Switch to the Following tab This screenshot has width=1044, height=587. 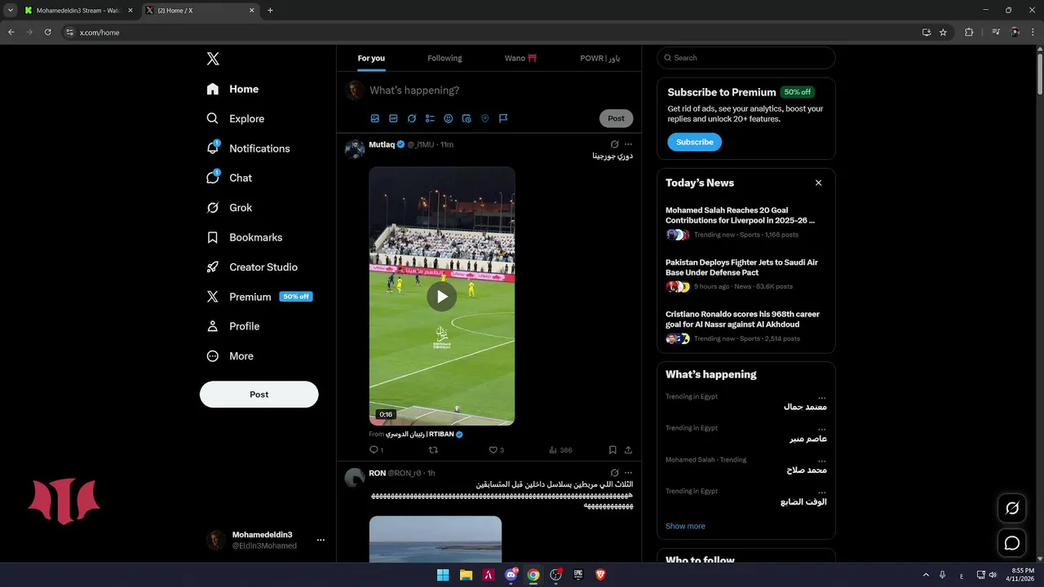[x=445, y=59]
